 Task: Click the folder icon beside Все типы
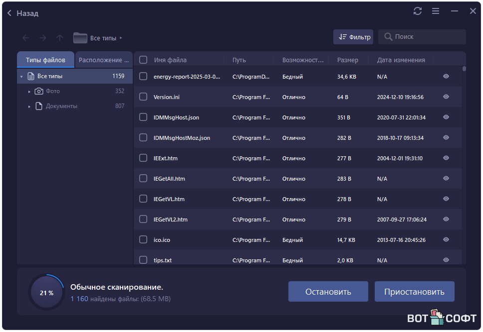point(80,38)
